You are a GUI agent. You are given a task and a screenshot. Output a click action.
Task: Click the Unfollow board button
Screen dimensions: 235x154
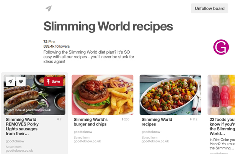pyautogui.click(x=209, y=8)
